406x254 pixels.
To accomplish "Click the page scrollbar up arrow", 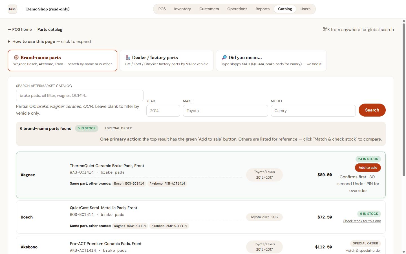I will [404, 21].
